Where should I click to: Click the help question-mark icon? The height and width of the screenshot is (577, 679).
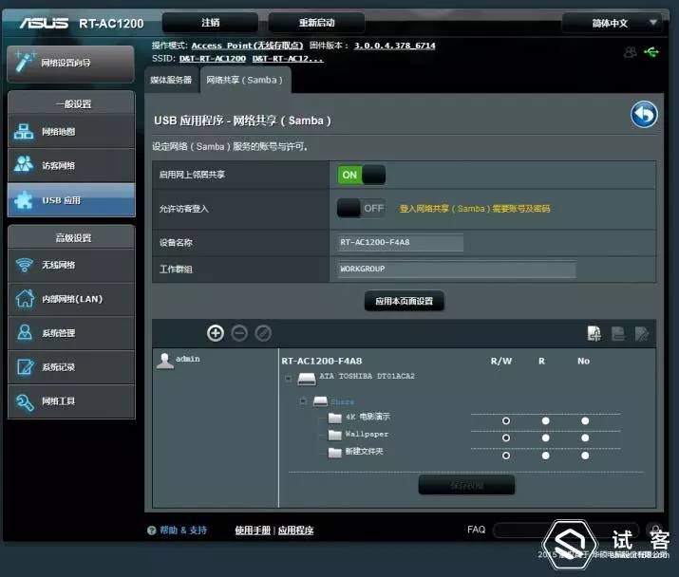pos(152,530)
